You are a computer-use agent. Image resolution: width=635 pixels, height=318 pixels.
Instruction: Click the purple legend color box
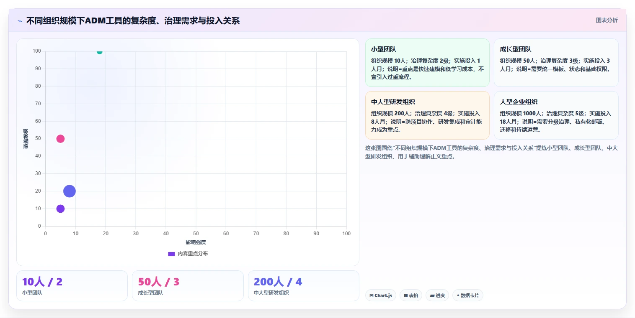coord(171,254)
